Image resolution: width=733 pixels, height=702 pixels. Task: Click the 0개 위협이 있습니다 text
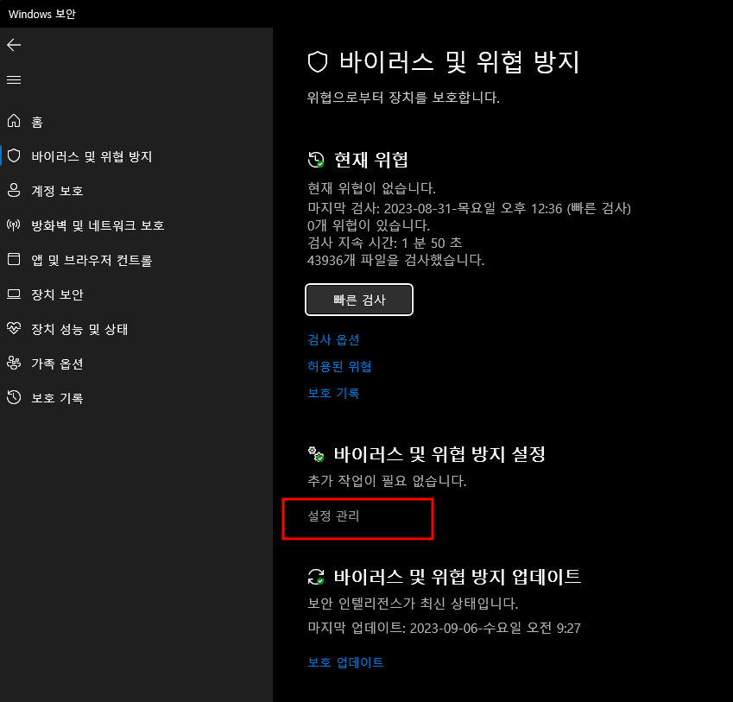[369, 225]
